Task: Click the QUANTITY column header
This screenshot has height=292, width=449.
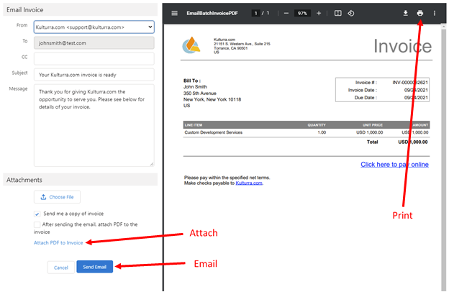Action: (x=317, y=125)
